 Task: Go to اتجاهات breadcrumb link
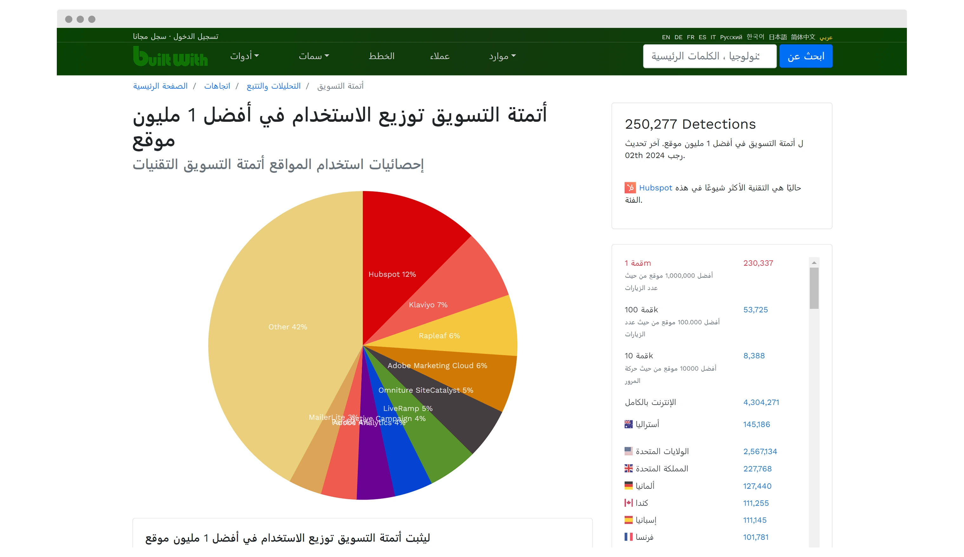pyautogui.click(x=217, y=86)
